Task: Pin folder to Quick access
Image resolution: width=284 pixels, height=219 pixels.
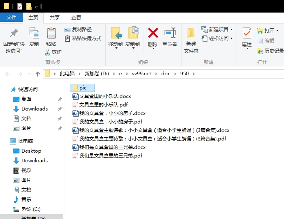Action: pyautogui.click(x=14, y=40)
